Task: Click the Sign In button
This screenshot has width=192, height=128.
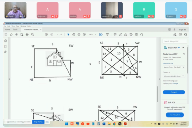Action: (x=182, y=30)
